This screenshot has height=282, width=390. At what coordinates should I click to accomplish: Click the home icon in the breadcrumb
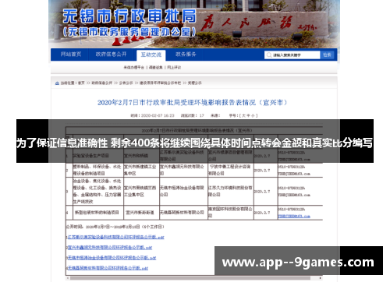(57, 83)
